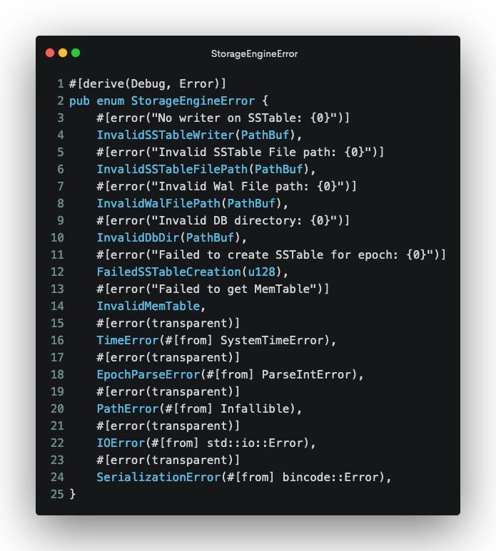Click the InvalidSSTableFilePath variant name
This screenshot has height=551, width=496.
[173, 169]
